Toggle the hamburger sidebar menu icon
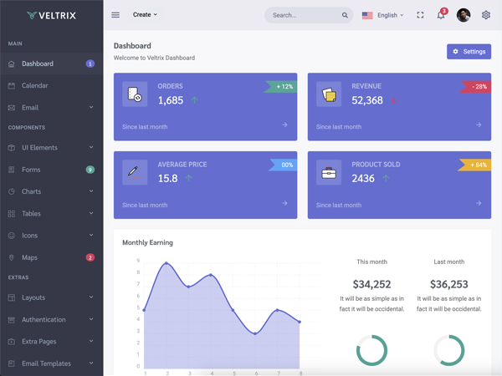This screenshot has height=376, width=502. (x=115, y=15)
